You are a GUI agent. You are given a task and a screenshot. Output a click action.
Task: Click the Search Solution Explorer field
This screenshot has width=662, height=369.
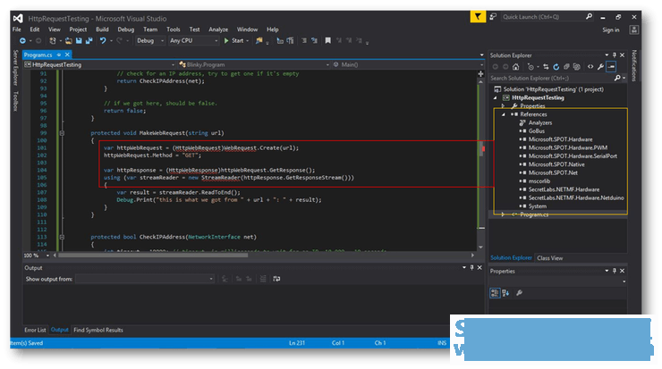(x=552, y=78)
